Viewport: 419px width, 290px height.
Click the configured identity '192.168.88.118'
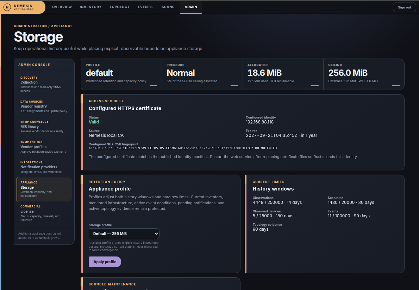[x=260, y=122]
